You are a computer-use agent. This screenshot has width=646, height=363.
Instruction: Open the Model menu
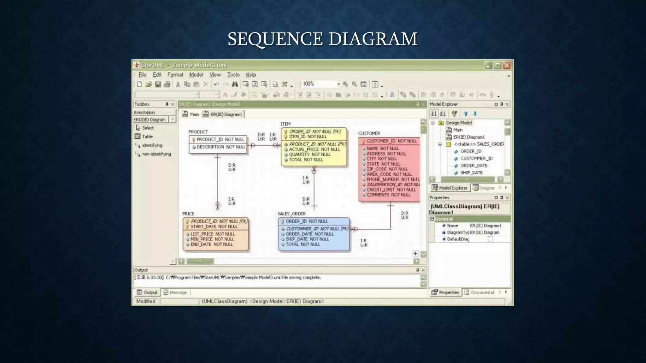tap(196, 75)
